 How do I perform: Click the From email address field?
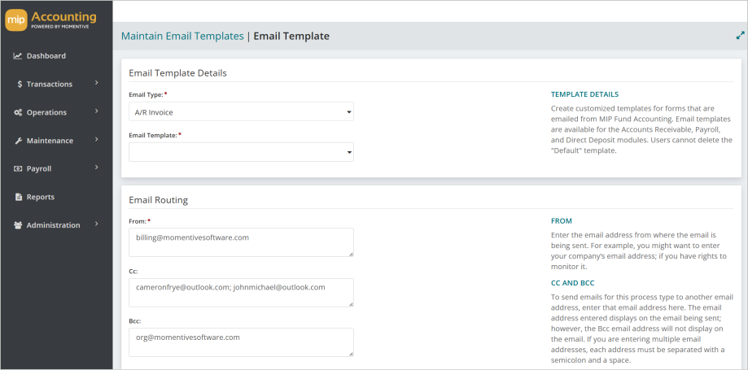tap(242, 242)
